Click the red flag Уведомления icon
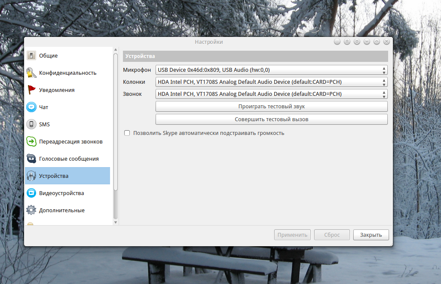Screen dimensions: 441x284 coord(31,90)
